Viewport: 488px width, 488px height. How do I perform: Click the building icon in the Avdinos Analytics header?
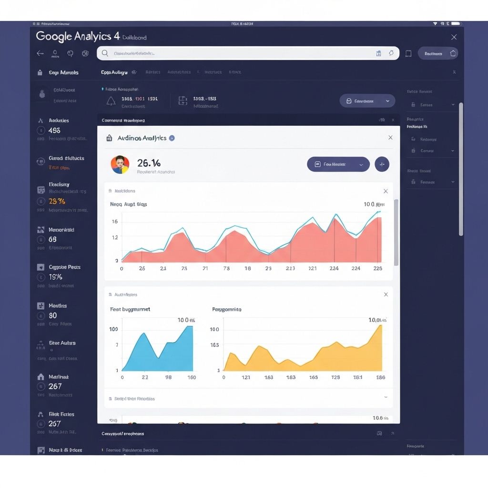[x=109, y=138]
